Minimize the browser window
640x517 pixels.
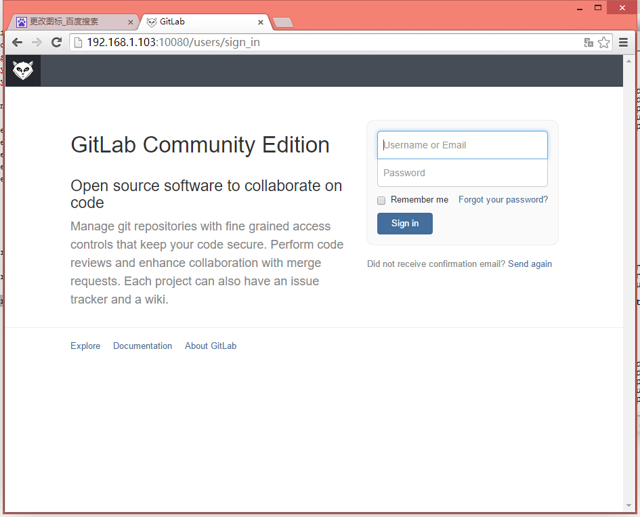coord(579,7)
